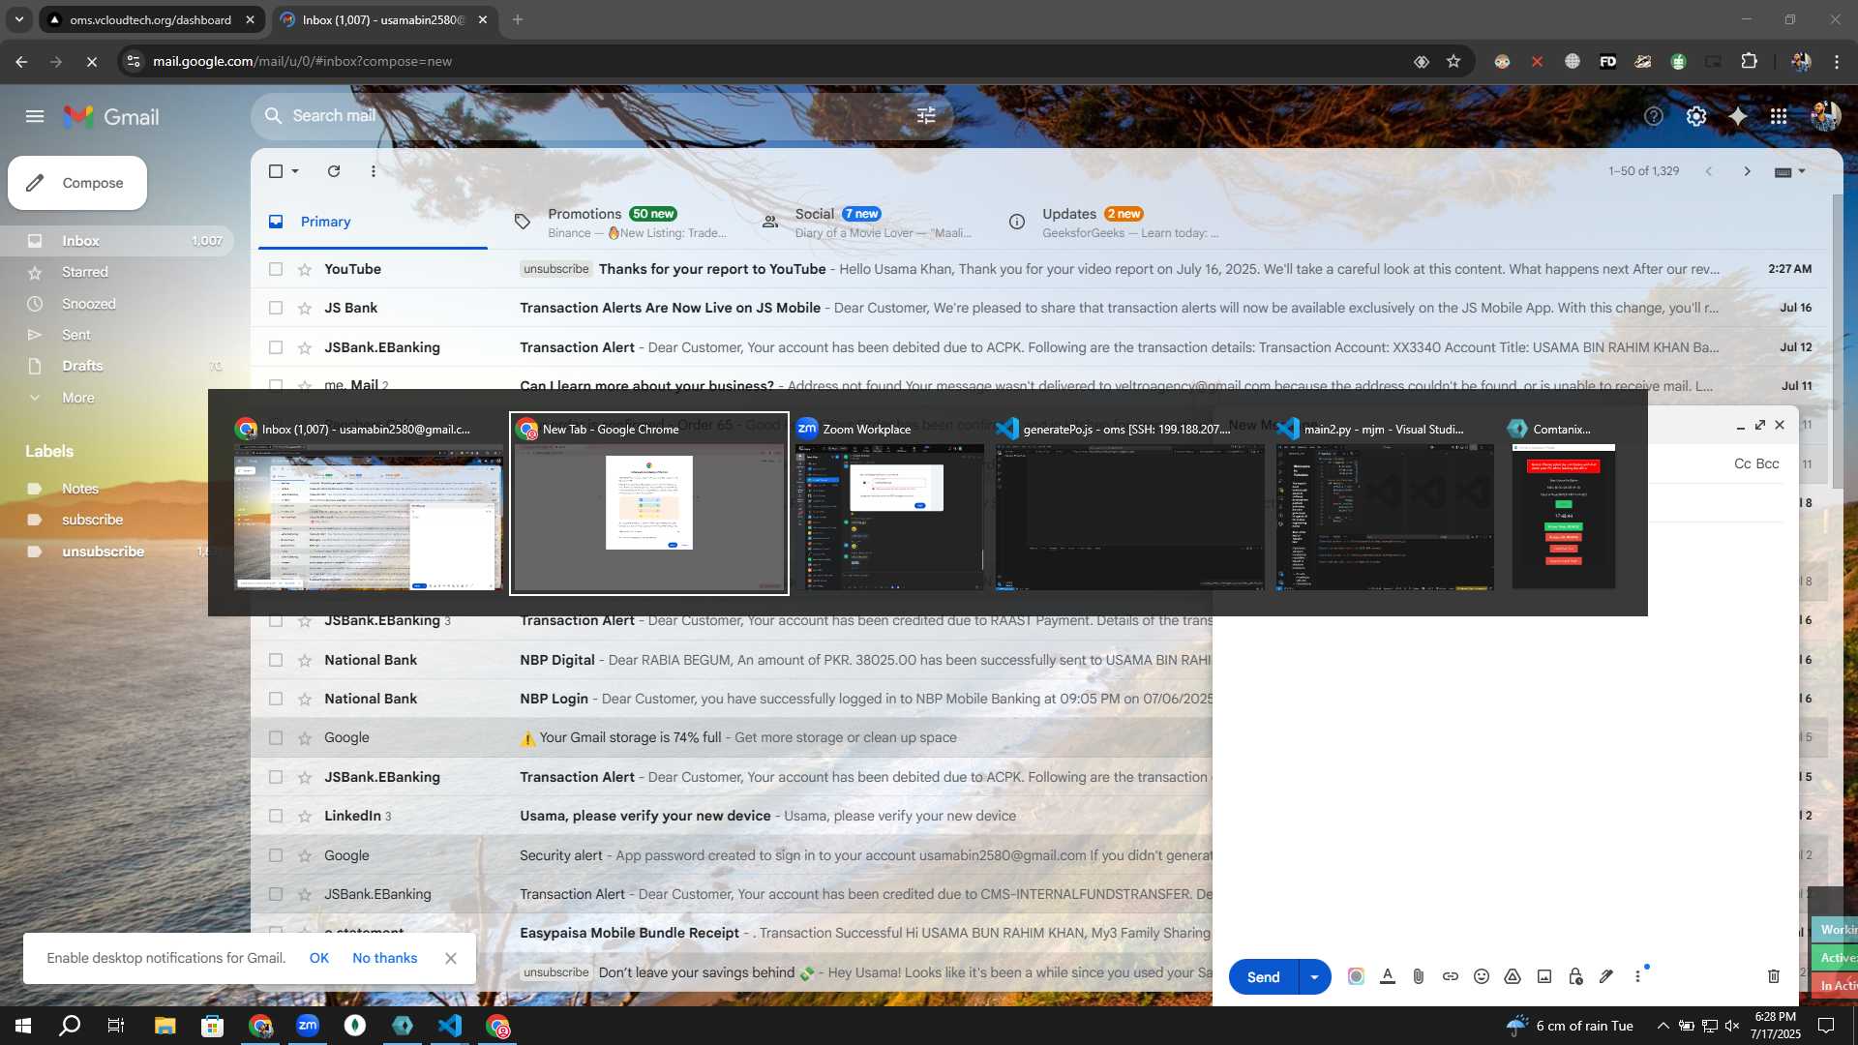Image resolution: width=1858 pixels, height=1045 pixels.
Task: Click insert signature pen icon
Action: (x=1606, y=976)
